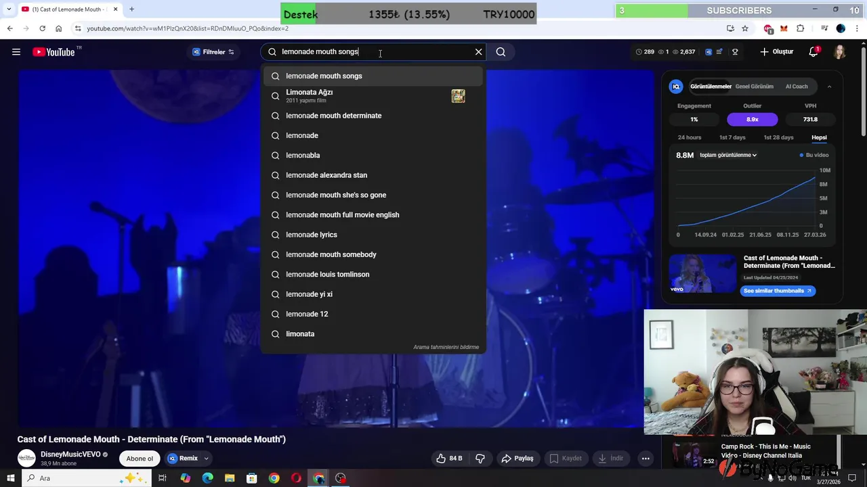Reload the page in browser

point(42,28)
